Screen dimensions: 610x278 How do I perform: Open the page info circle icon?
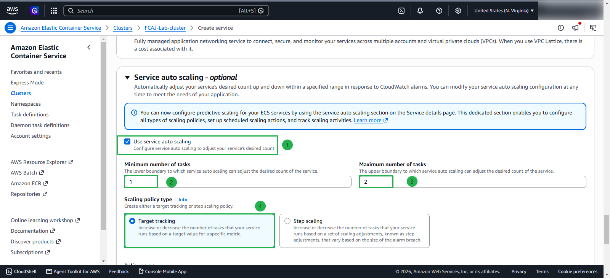pyautogui.click(x=561, y=28)
